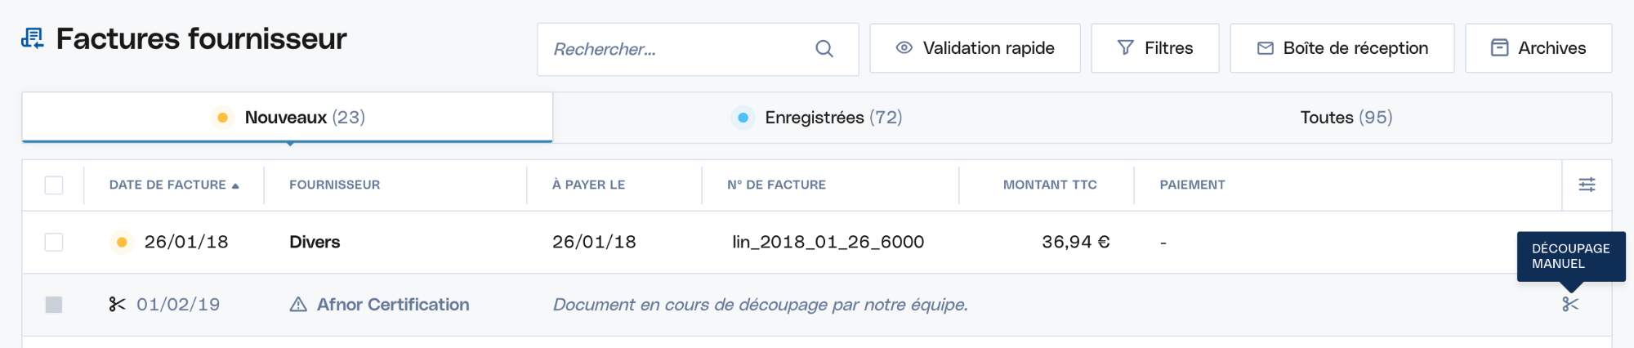Check the Divers invoice row checkbox
This screenshot has height=348, width=1634.
point(54,243)
